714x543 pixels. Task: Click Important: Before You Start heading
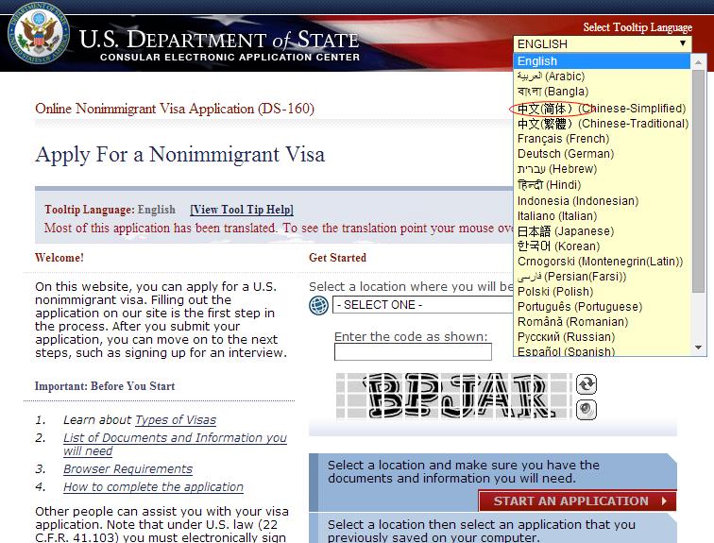coord(105,386)
